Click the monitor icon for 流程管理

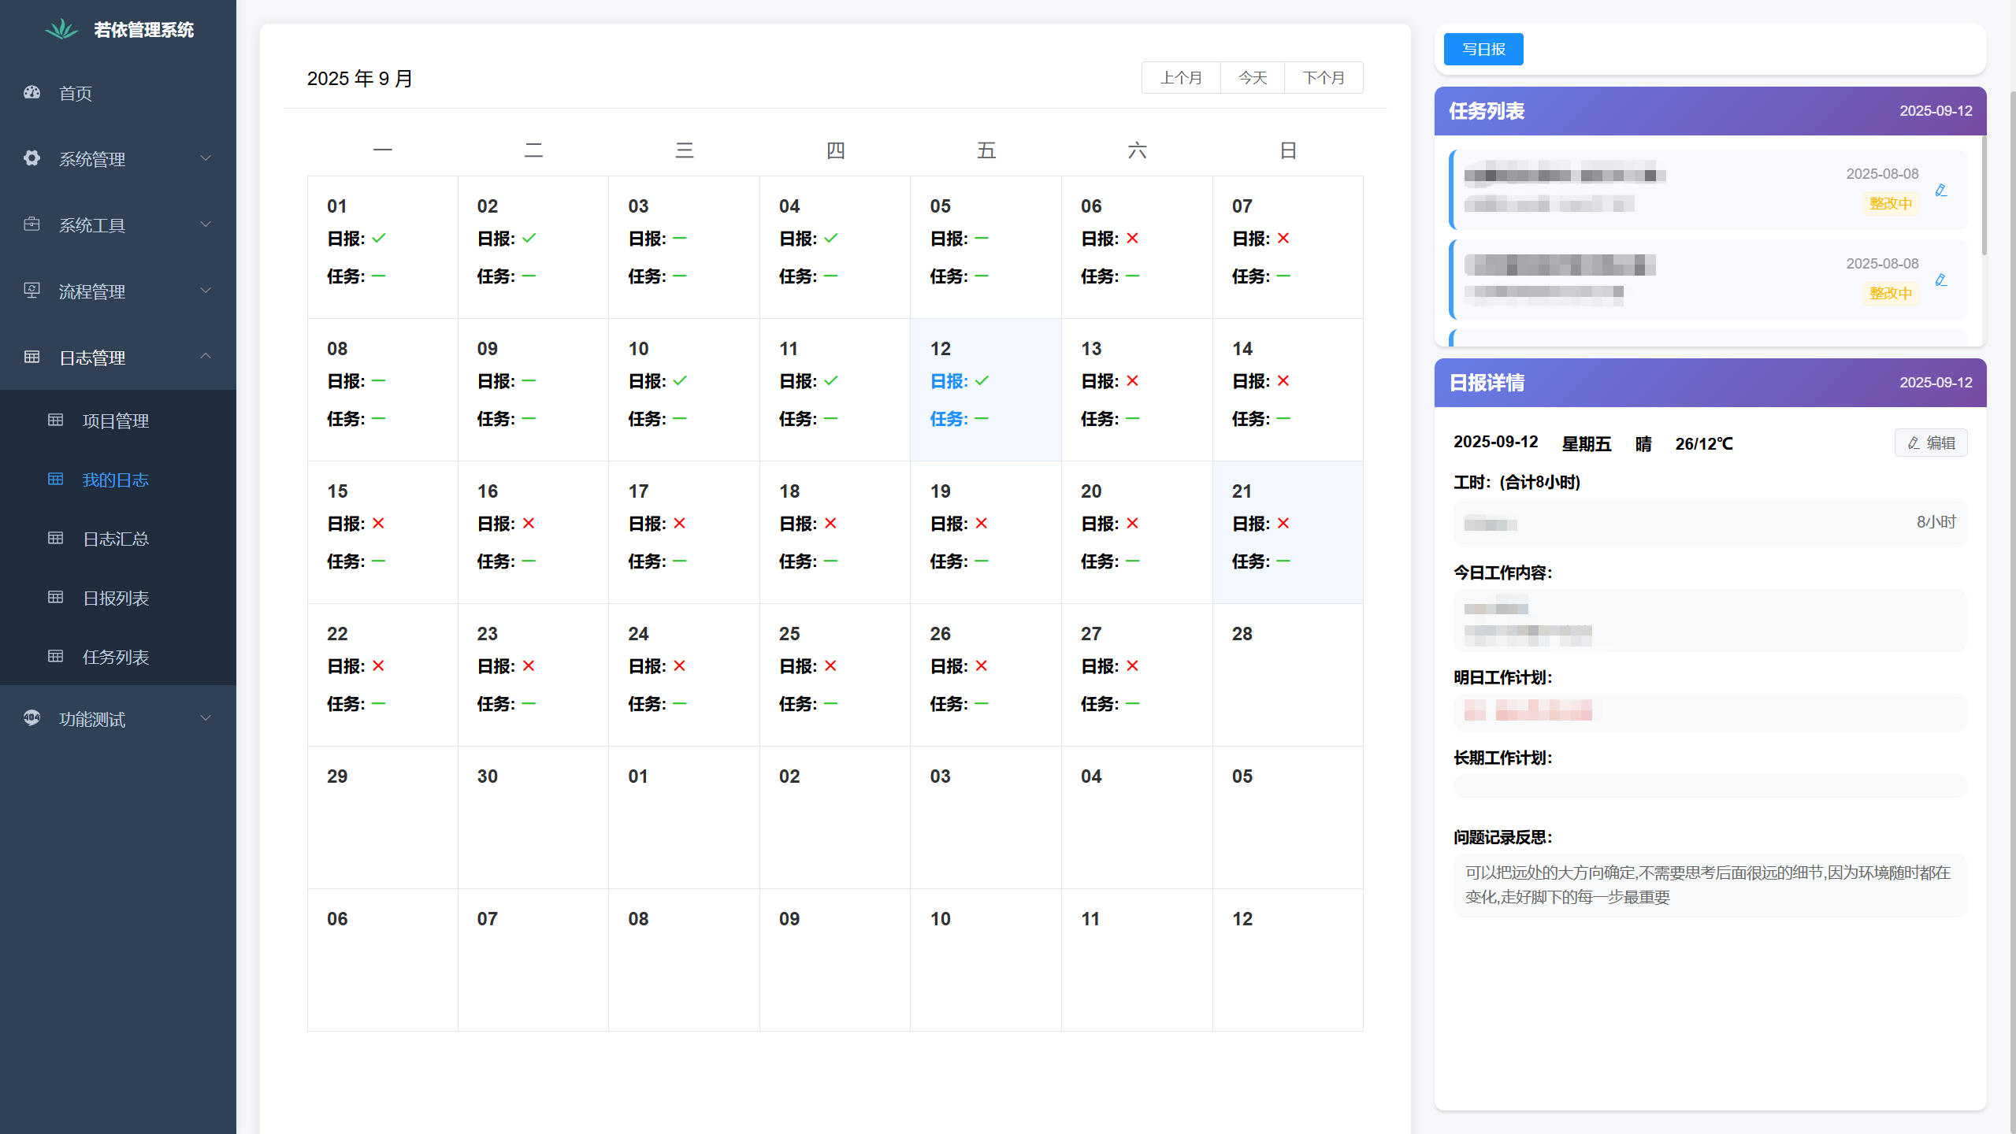click(x=32, y=291)
